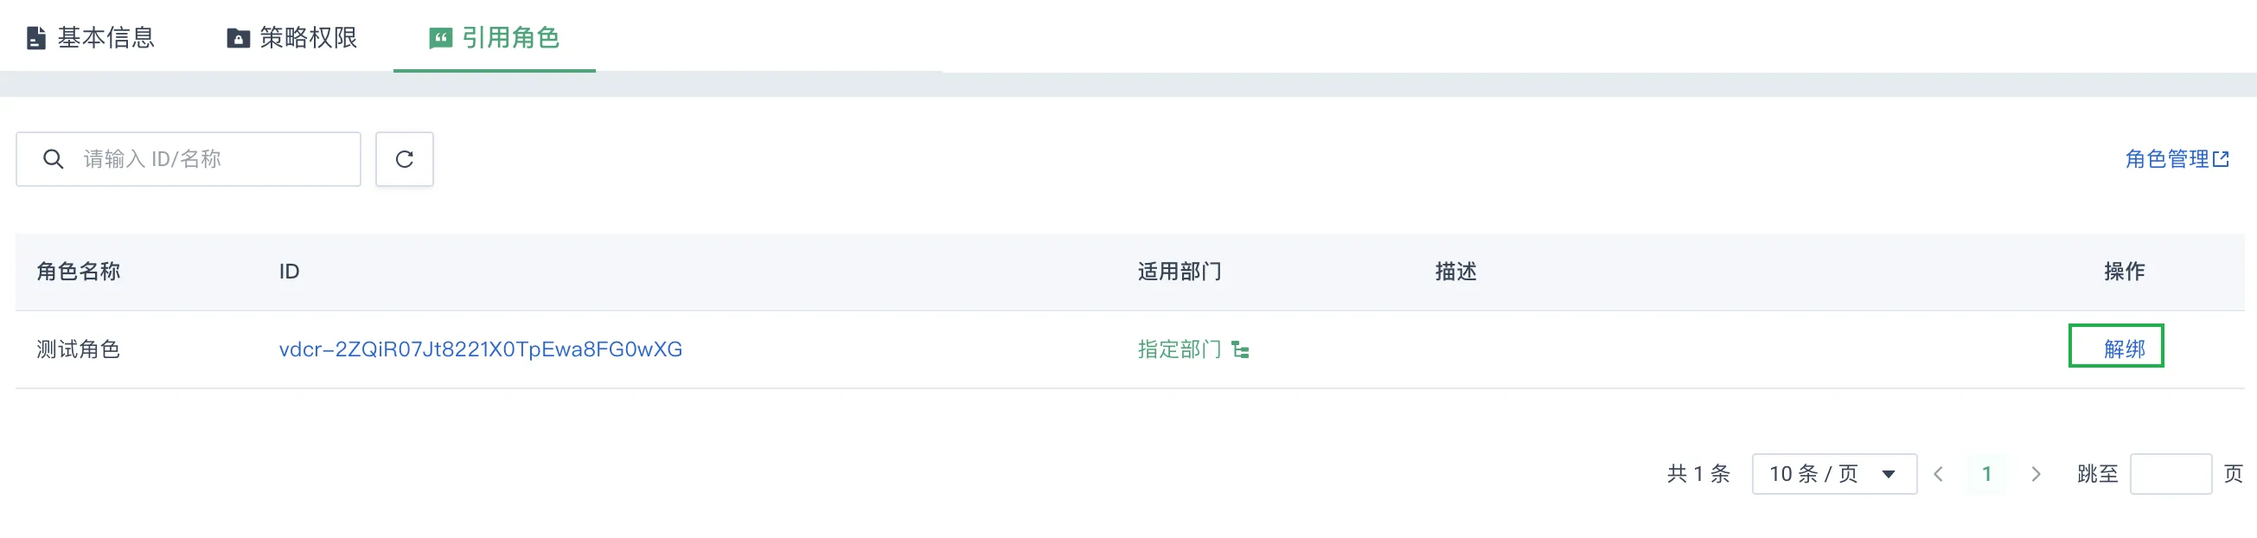Open the 10 条 / 页 page size dropdown
The image size is (2257, 538).
(x=1834, y=474)
